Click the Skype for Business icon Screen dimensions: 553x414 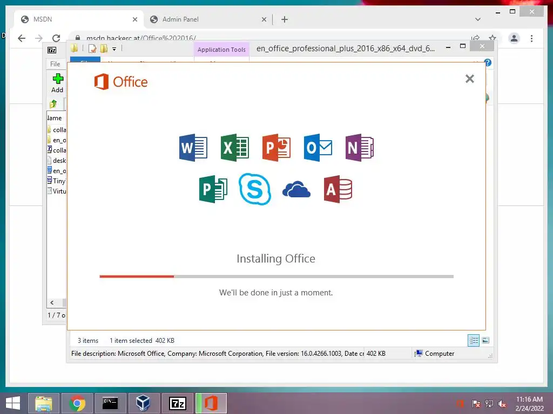coord(255,189)
